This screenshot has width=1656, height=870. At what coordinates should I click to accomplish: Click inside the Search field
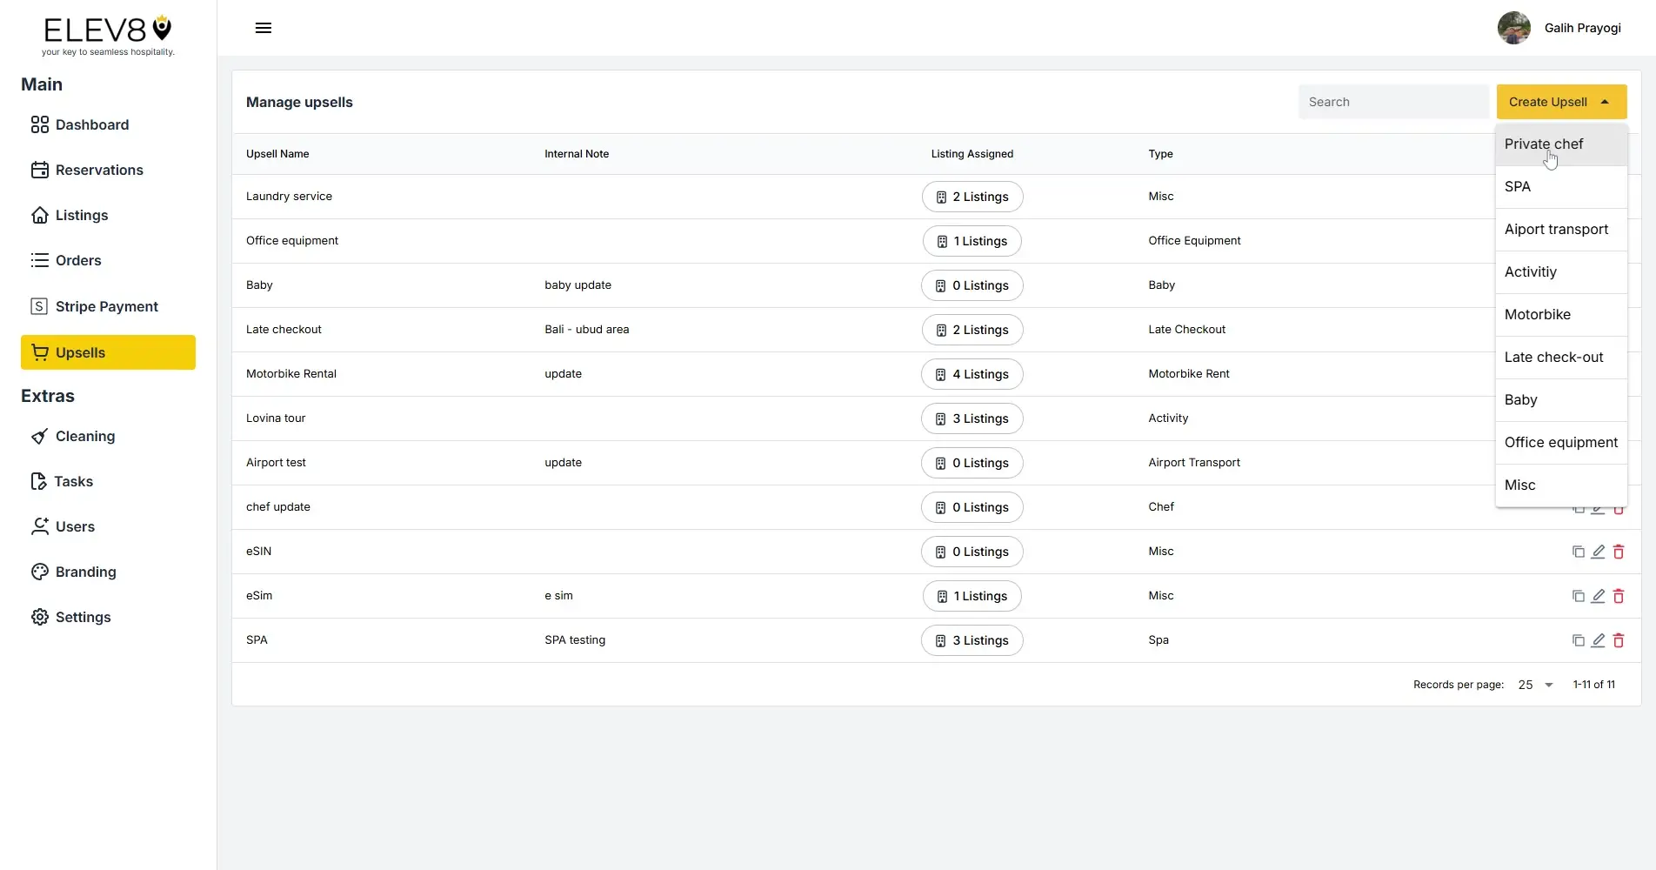point(1392,102)
